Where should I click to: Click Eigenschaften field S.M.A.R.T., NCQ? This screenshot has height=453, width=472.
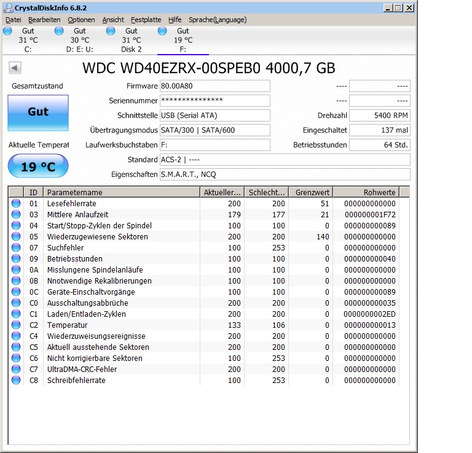pos(285,174)
